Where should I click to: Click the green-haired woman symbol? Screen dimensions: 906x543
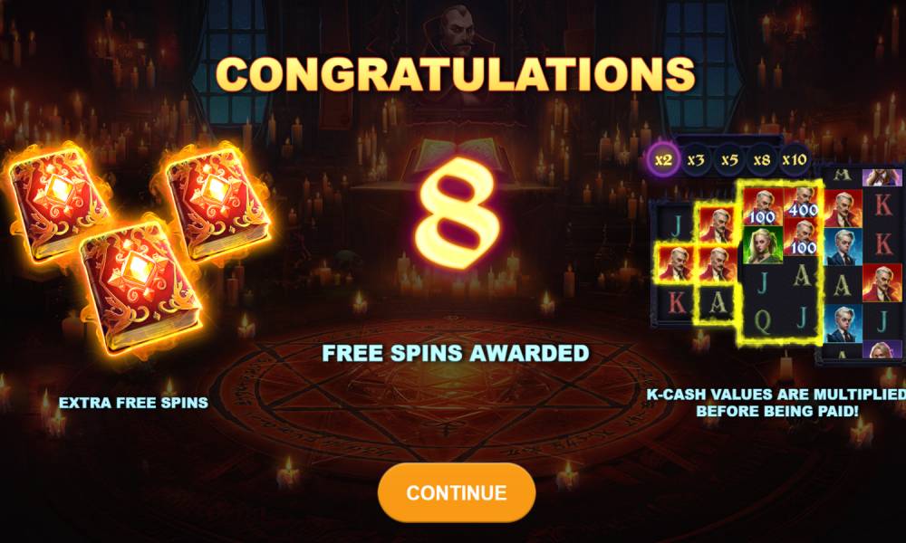762,244
